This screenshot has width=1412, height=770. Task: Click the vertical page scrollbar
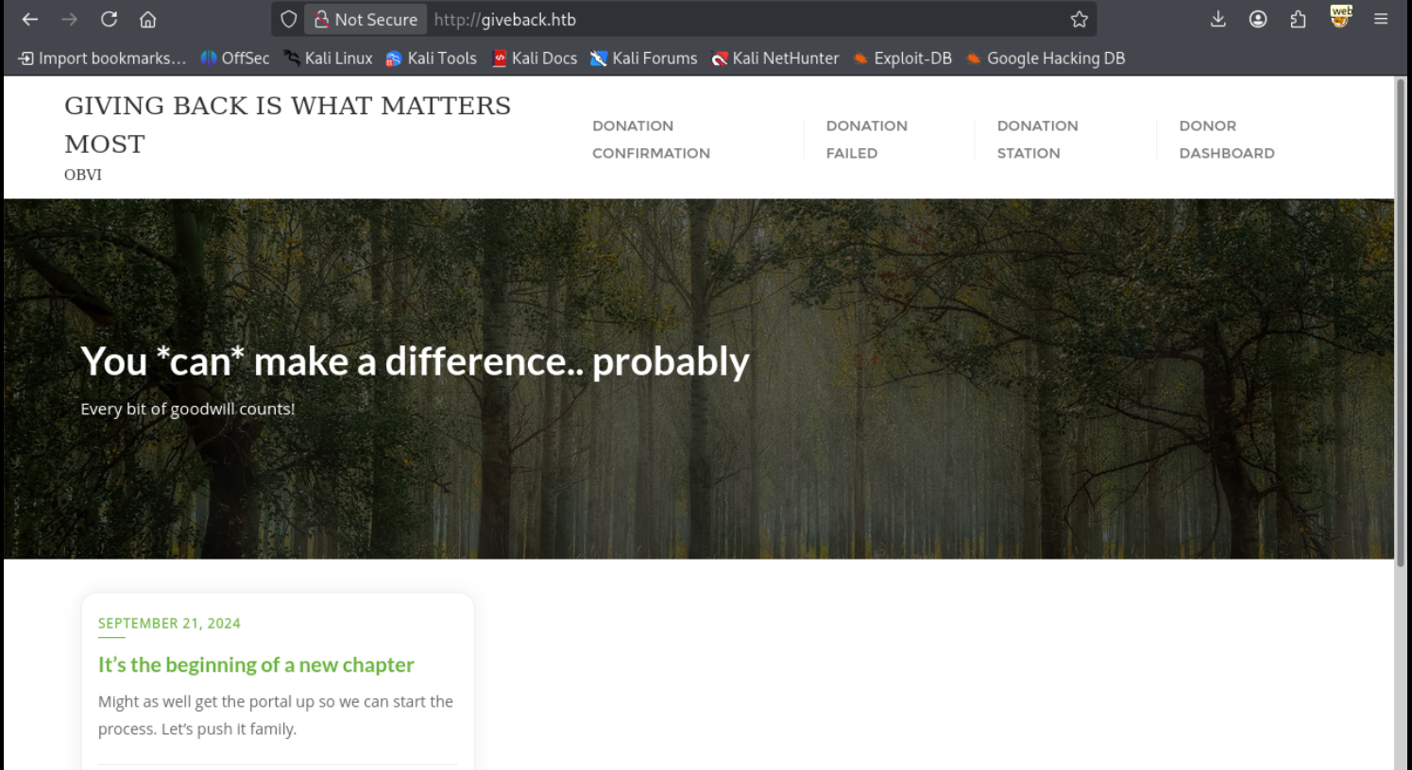1401,321
